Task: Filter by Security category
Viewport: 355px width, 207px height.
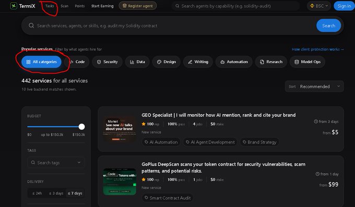Action: 107,62
